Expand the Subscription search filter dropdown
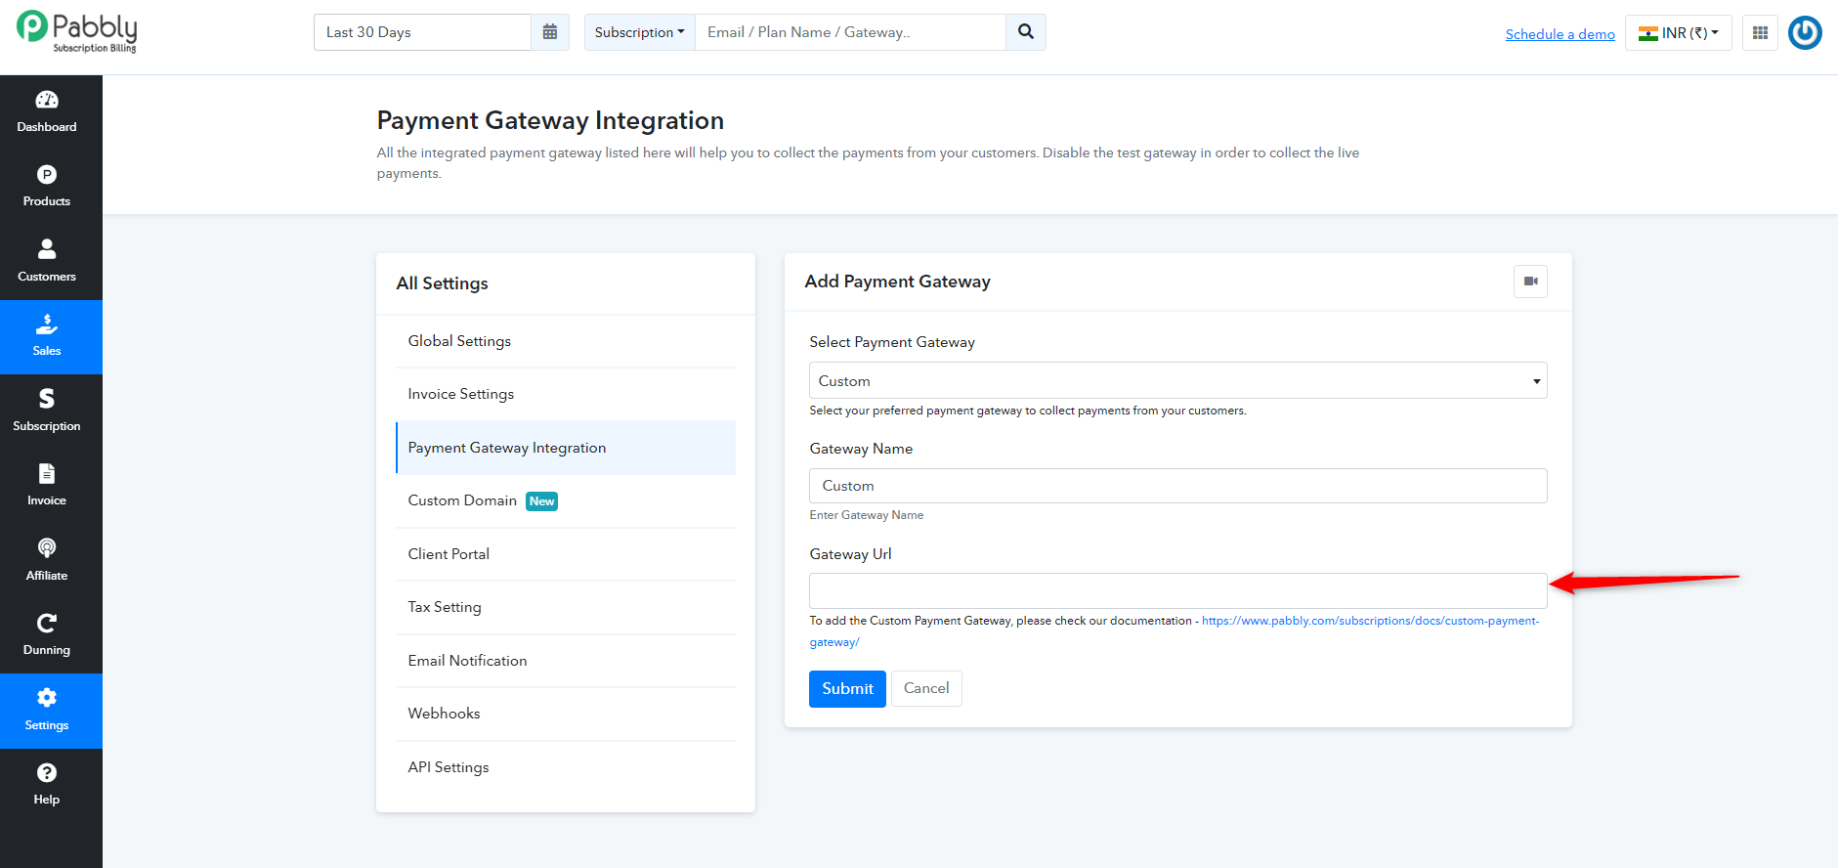The image size is (1838, 868). click(x=640, y=32)
